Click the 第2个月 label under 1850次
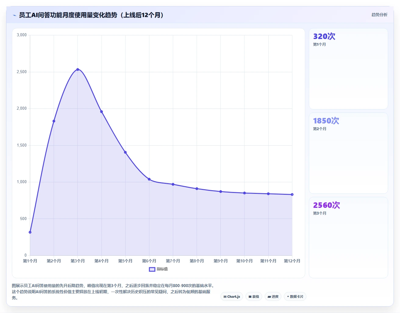Viewport: 400px width, 313px height. coord(320,129)
